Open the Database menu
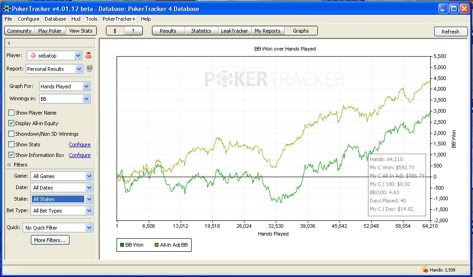Screen dimensions: 473x277 pyautogui.click(x=55, y=19)
